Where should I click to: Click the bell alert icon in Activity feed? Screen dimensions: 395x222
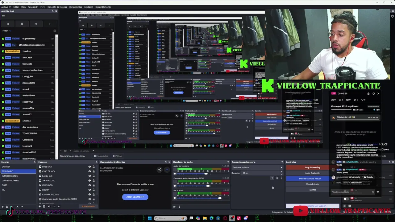[x=22, y=24]
